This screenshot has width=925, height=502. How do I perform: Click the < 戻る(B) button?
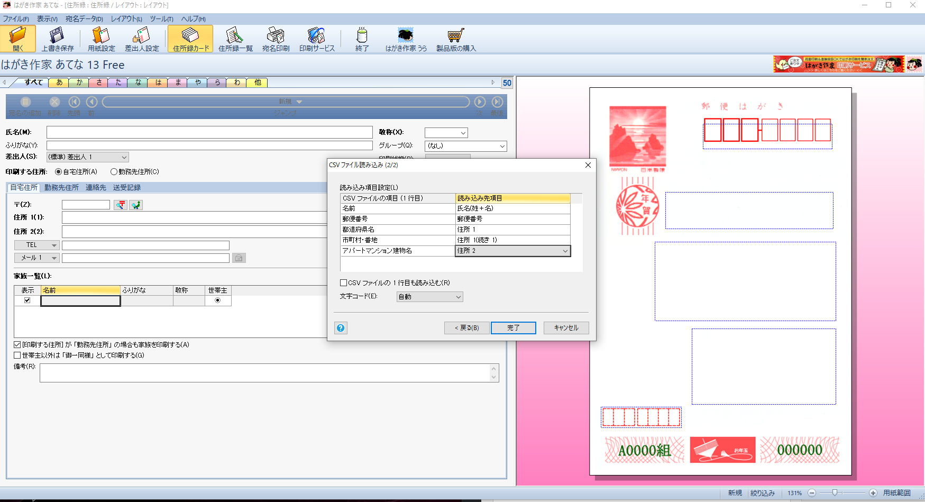pos(466,328)
